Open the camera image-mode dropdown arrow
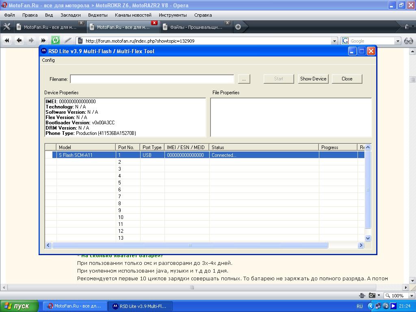This screenshot has width=416, height=312. [379, 295]
